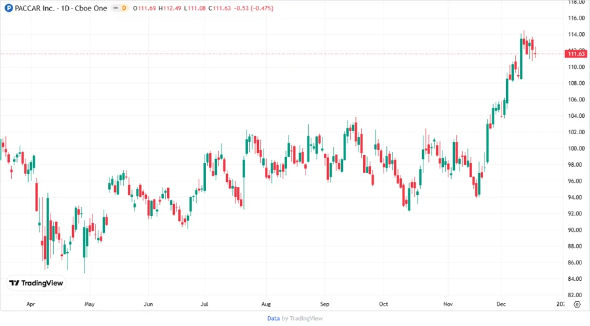Click the 116.00 price axis label
Screen dimensions: 590x326
coord(576,18)
